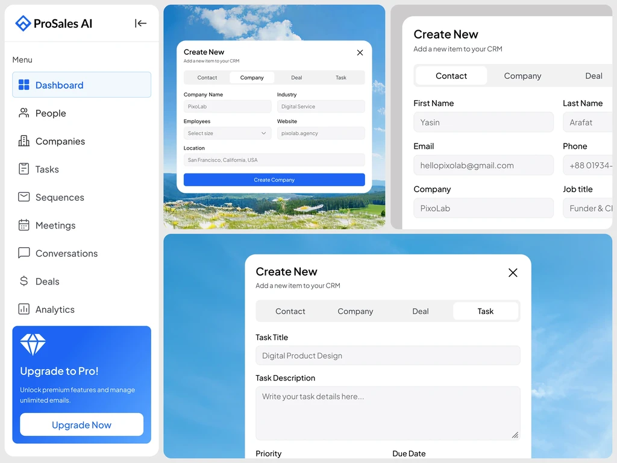
Task: Open the Analytics chart icon
Action: point(24,309)
